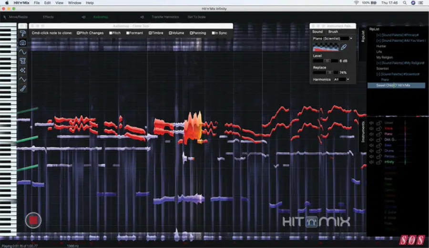Click the eyedropper icon in instrument palette
Viewport: 429px width, 248px height.
pos(344,48)
